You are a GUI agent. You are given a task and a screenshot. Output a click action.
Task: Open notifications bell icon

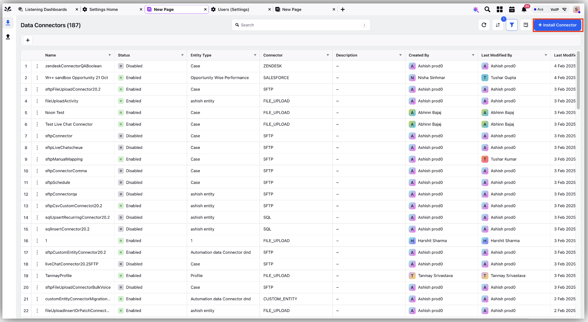pos(524,9)
